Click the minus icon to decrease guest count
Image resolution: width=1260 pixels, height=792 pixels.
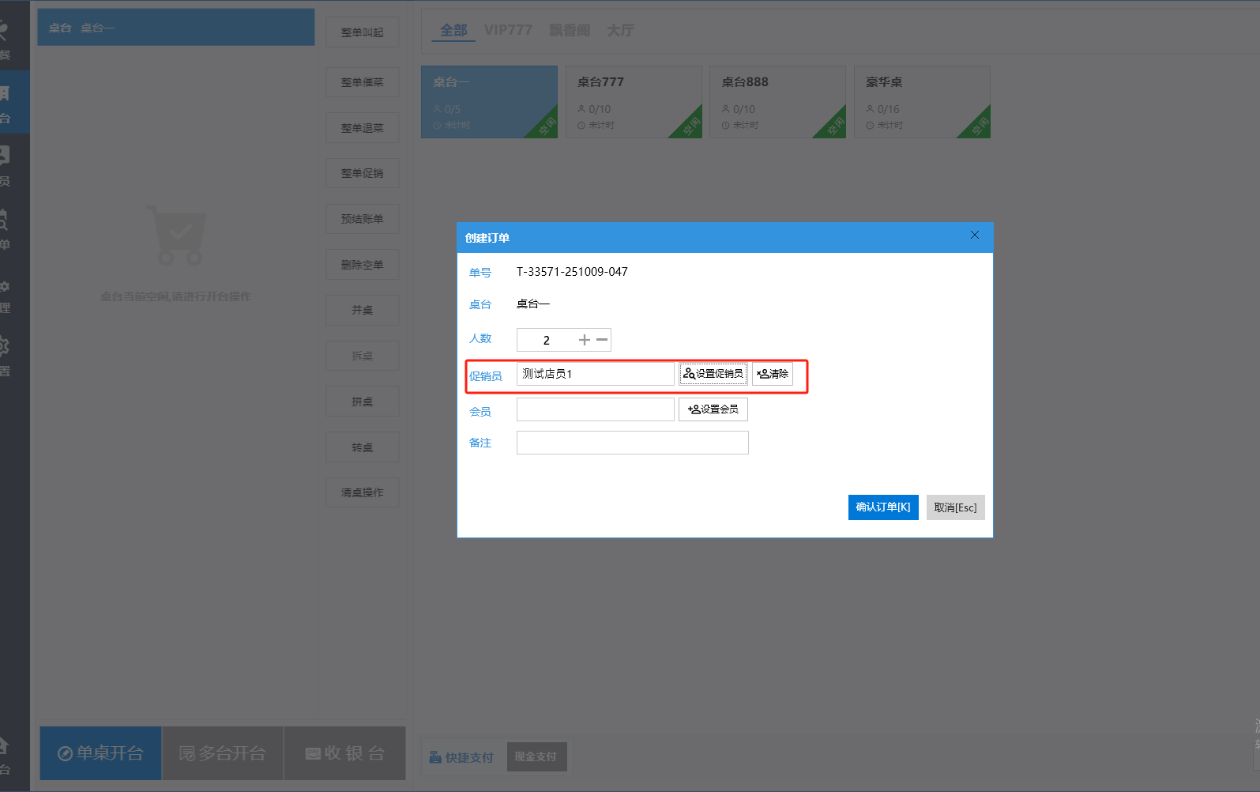coord(602,340)
